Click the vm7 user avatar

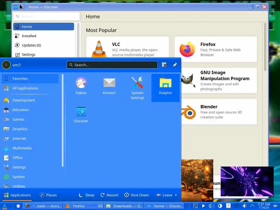[6, 65]
